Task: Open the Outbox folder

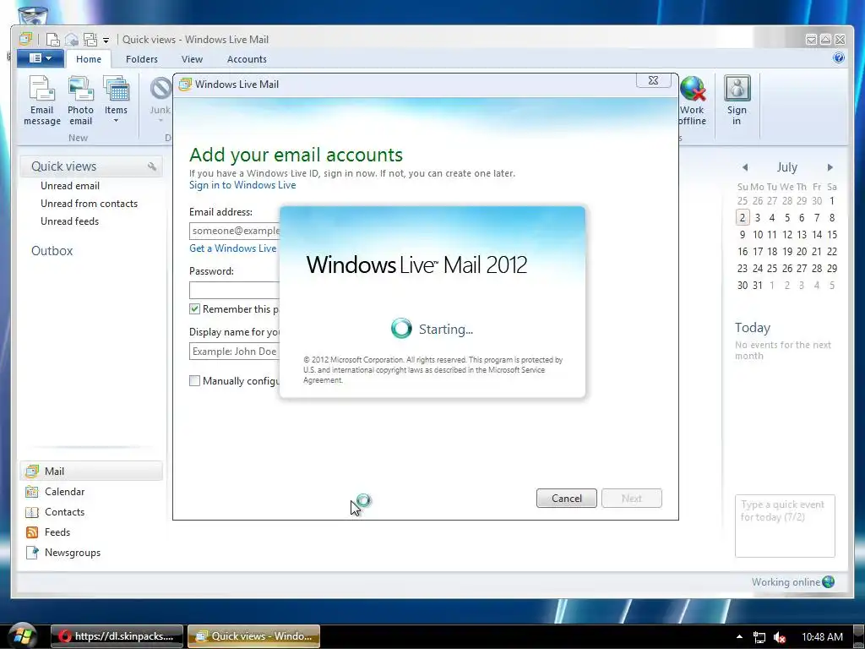Action: (x=52, y=250)
